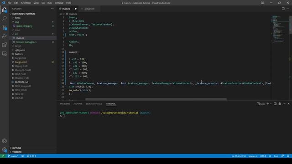Open the Manage gear icon

click(4, 149)
